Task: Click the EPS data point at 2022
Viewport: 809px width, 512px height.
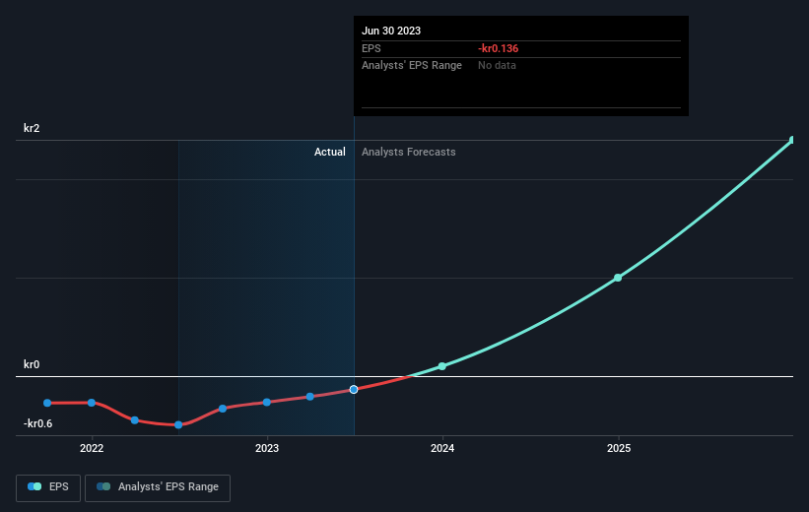Action: pos(92,403)
